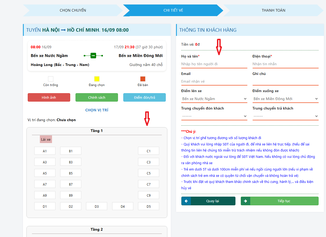
Task: Open the Điểm lên xe dropdown
Action: click(x=214, y=99)
